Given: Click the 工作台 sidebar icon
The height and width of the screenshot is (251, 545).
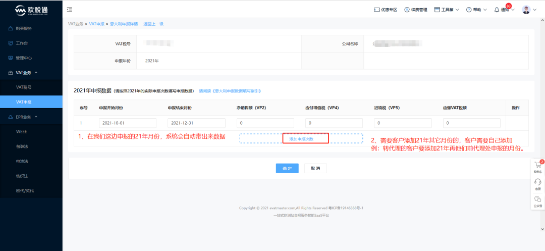Looking at the screenshot, I should coord(11,43).
